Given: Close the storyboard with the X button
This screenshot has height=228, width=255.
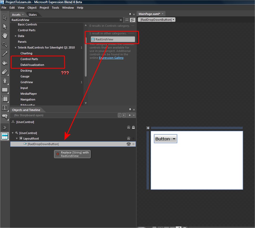Looking at the screenshot, I should [x=124, y=115].
